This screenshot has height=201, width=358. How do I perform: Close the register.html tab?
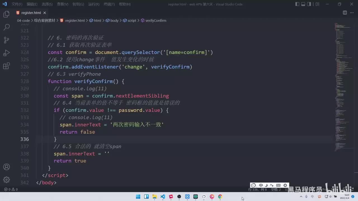tap(44, 13)
